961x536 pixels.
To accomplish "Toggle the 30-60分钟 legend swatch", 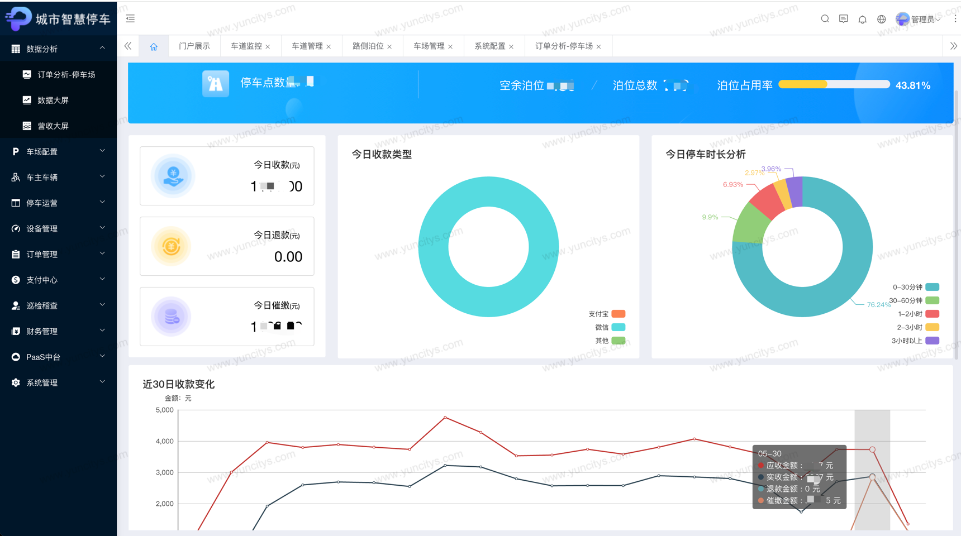I will click(x=933, y=300).
